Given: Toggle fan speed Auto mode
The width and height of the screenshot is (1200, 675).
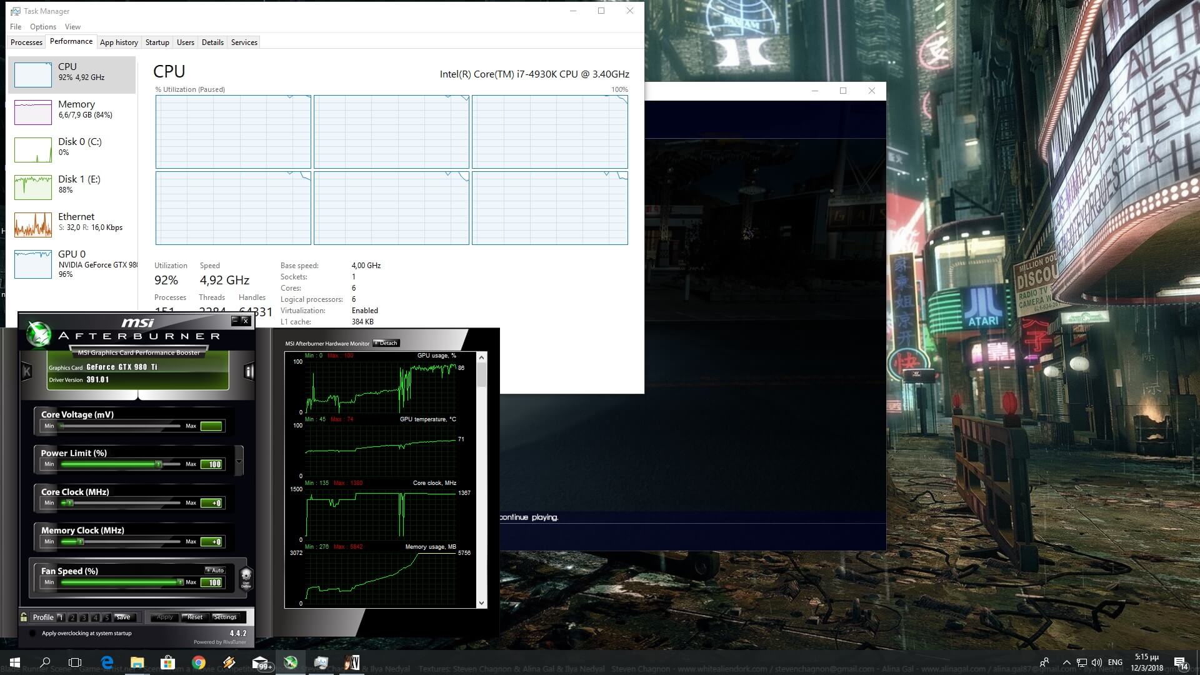Looking at the screenshot, I should point(215,570).
